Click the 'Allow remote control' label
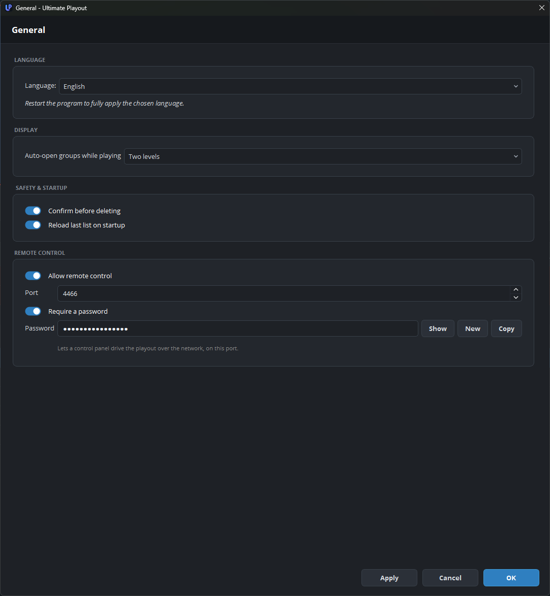Viewport: 550px width, 596px height. (80, 276)
